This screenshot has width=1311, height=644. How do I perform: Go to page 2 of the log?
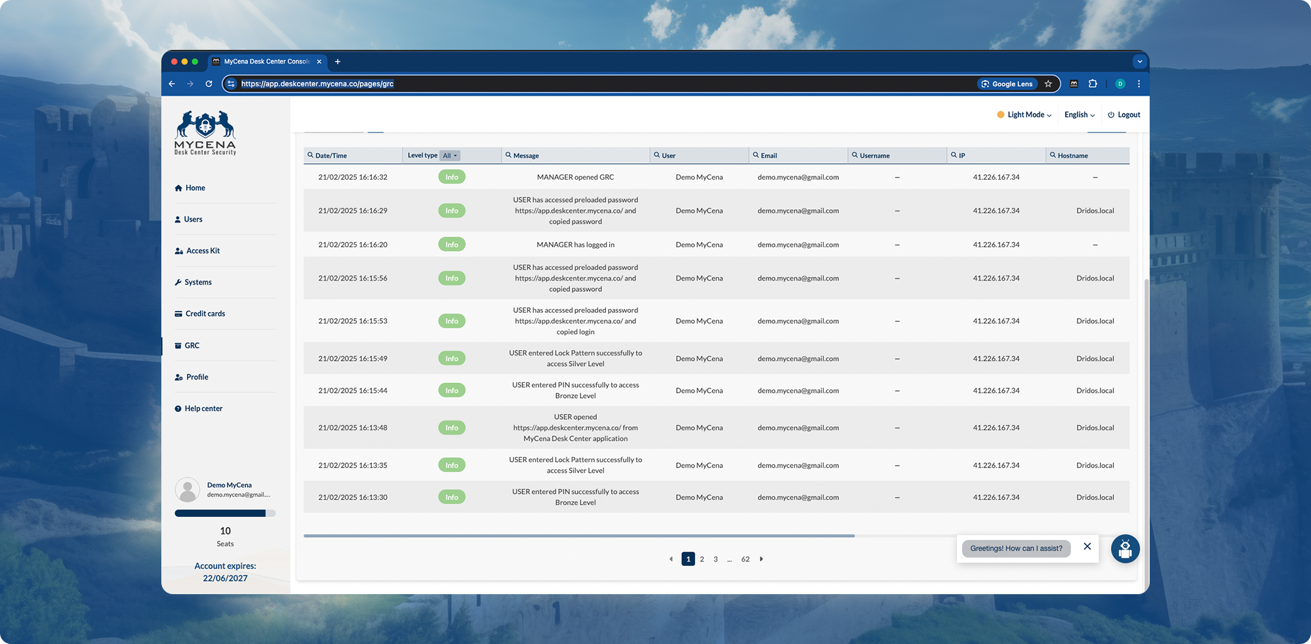[702, 559]
